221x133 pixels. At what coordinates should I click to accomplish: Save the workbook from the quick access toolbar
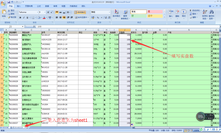point(9,2)
